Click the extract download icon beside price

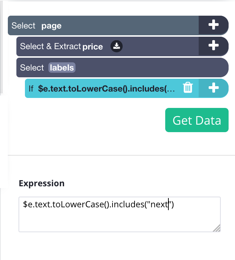tap(116, 46)
